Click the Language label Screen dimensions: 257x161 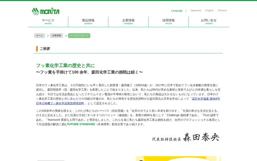point(177,10)
